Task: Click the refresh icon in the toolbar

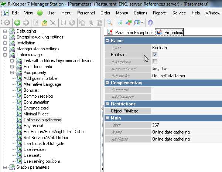Action: 7,23
